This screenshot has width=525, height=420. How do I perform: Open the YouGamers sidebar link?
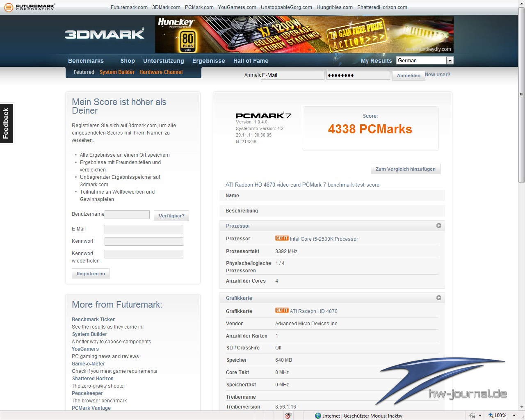click(85, 349)
